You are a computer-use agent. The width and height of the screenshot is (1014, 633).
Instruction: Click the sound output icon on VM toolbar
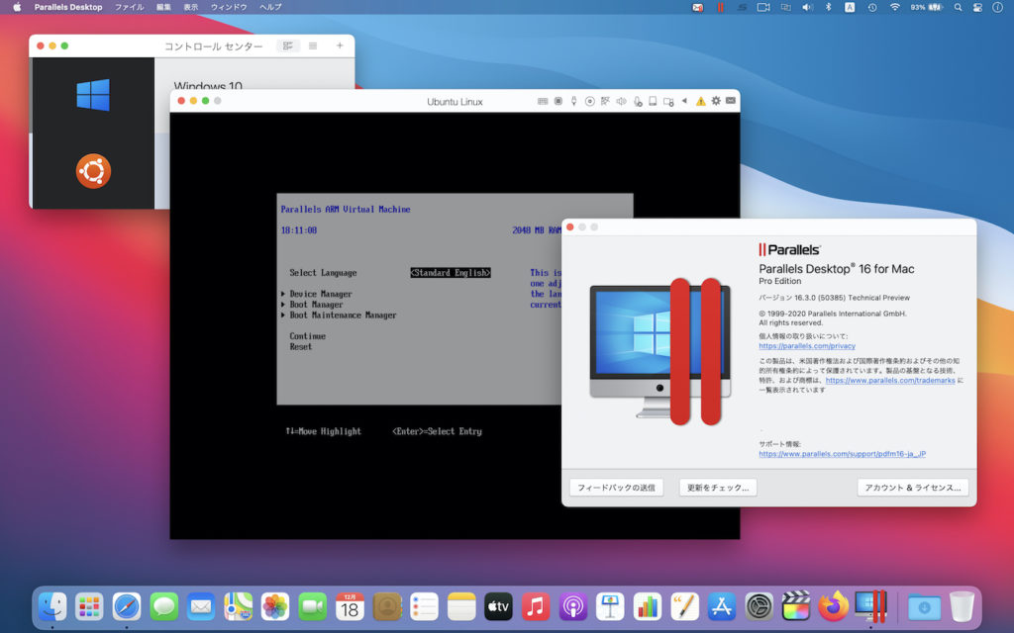tap(621, 101)
